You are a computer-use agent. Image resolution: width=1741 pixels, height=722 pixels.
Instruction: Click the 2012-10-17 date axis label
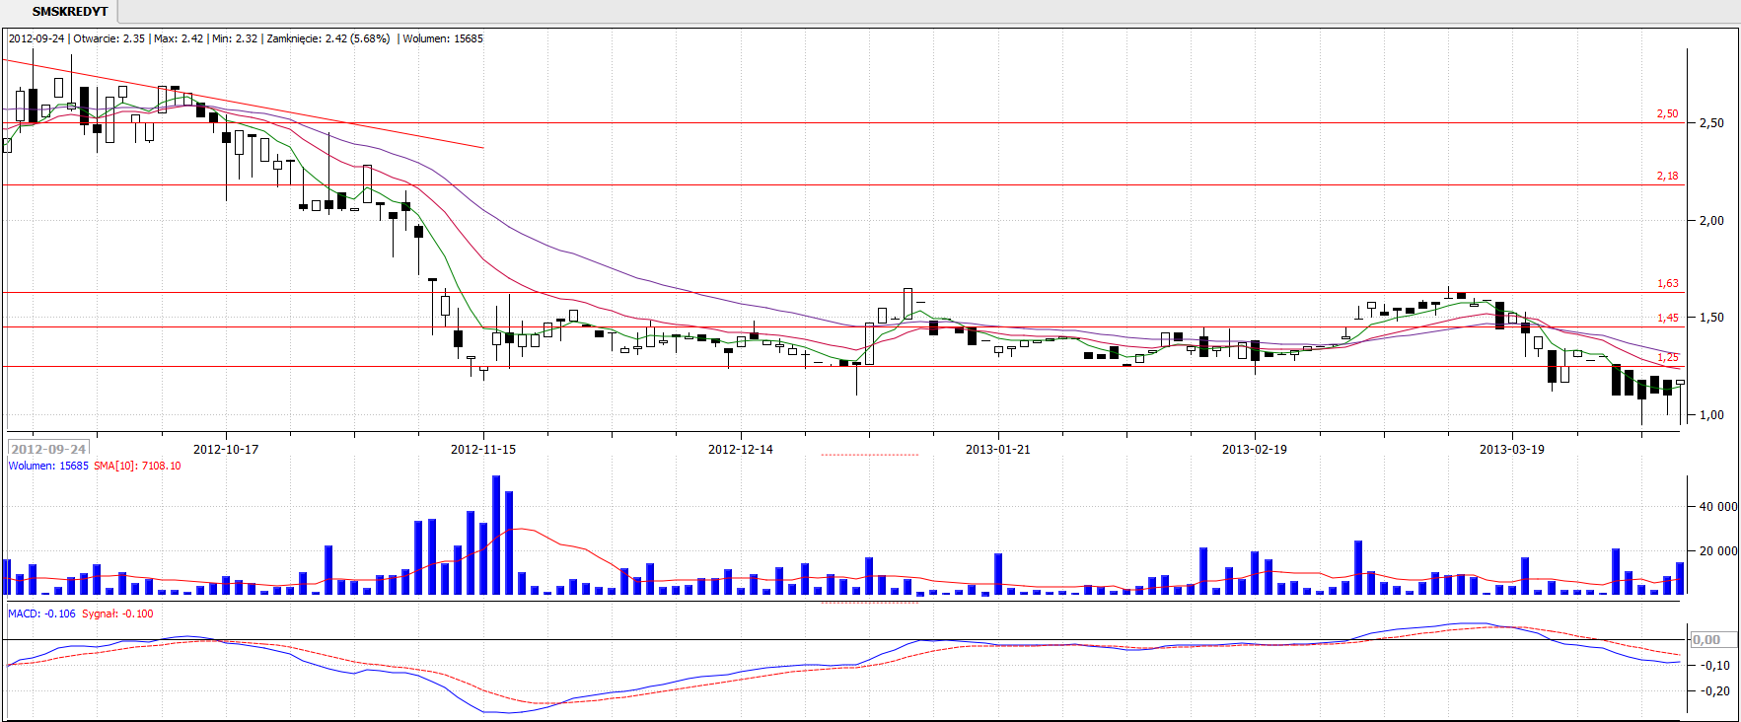[226, 450]
